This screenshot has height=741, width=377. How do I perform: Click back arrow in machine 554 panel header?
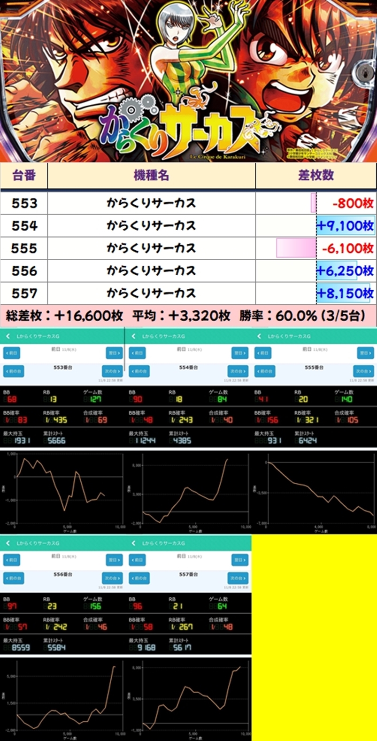133,336
